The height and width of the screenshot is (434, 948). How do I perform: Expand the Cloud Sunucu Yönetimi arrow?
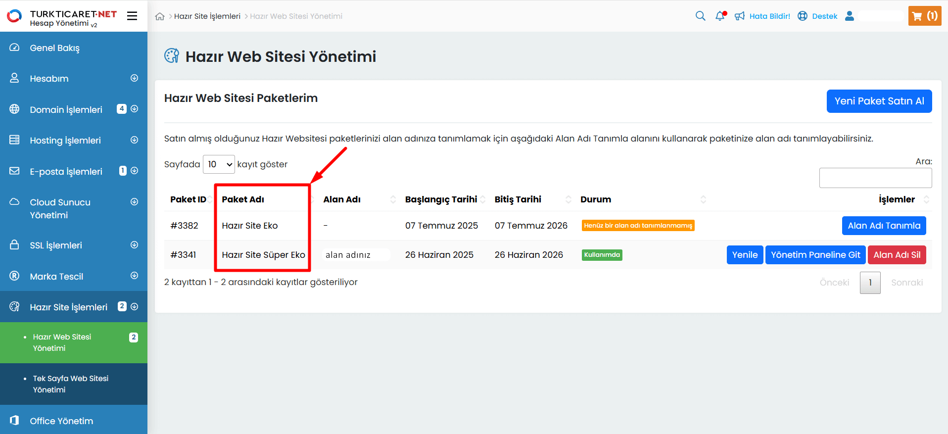tap(134, 202)
